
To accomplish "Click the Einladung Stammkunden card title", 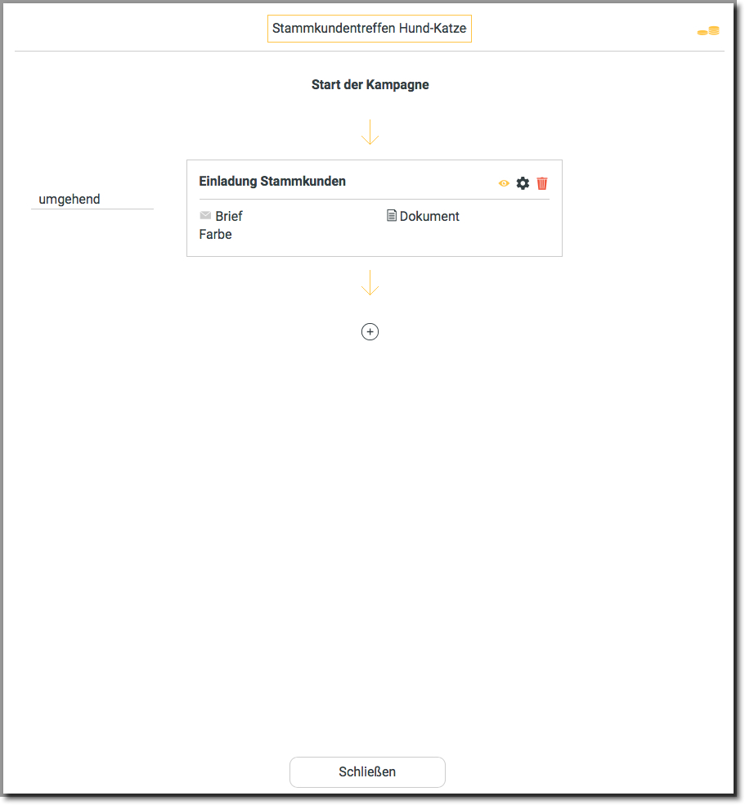I will 272,182.
